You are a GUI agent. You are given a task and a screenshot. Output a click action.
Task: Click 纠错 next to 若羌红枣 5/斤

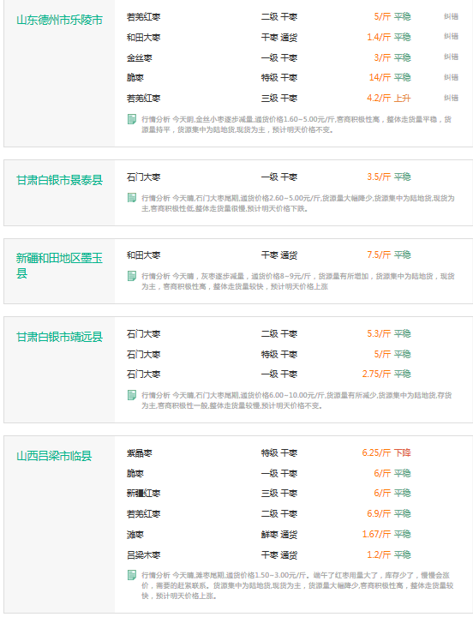pos(451,16)
